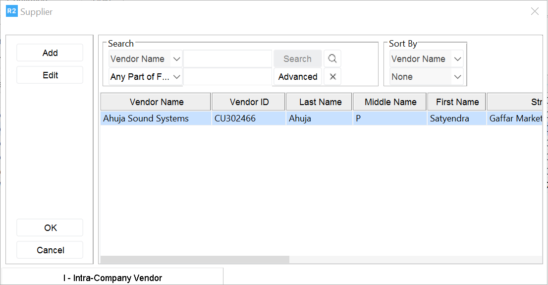This screenshot has height=285, width=548.
Task: Click the magnifier search icon
Action: pyautogui.click(x=332, y=59)
